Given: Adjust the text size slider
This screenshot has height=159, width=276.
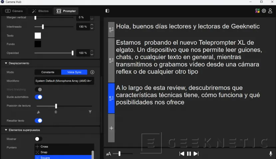Looking at the screenshot, I should [x=120, y=154].
